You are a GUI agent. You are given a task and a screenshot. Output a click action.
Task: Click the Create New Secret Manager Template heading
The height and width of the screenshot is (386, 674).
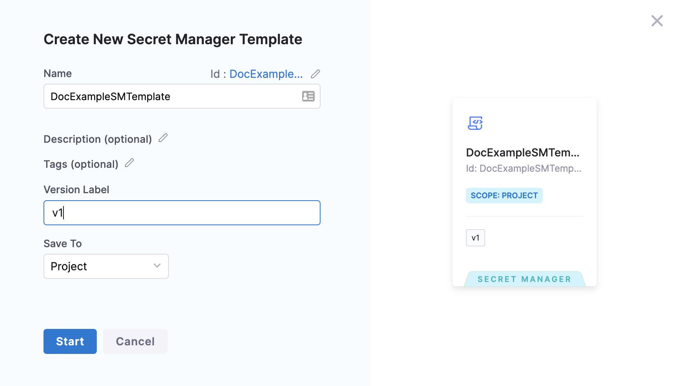(173, 39)
